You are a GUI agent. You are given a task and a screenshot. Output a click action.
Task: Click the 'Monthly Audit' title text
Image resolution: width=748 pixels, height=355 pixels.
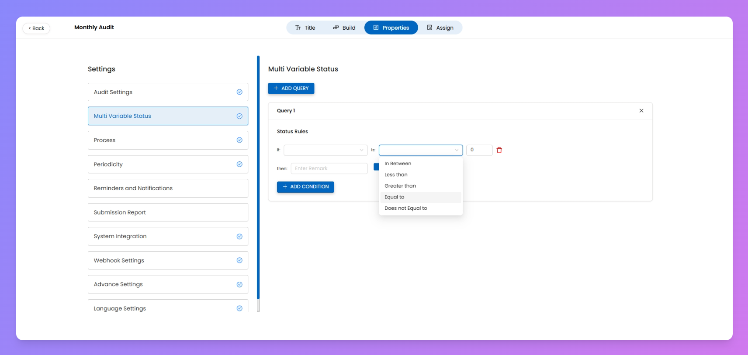94,27
